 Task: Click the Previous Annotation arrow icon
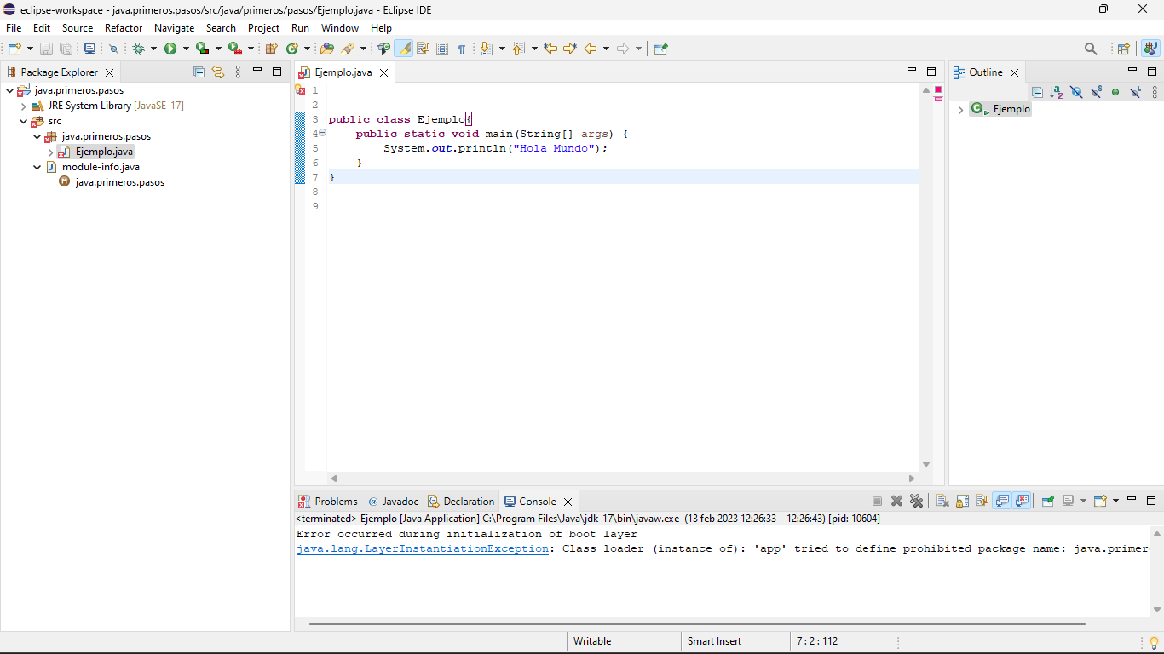(x=519, y=49)
